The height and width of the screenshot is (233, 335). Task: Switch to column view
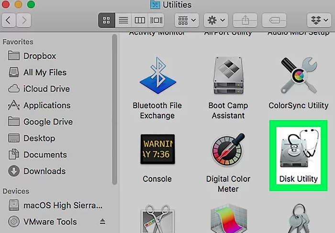(x=140, y=20)
